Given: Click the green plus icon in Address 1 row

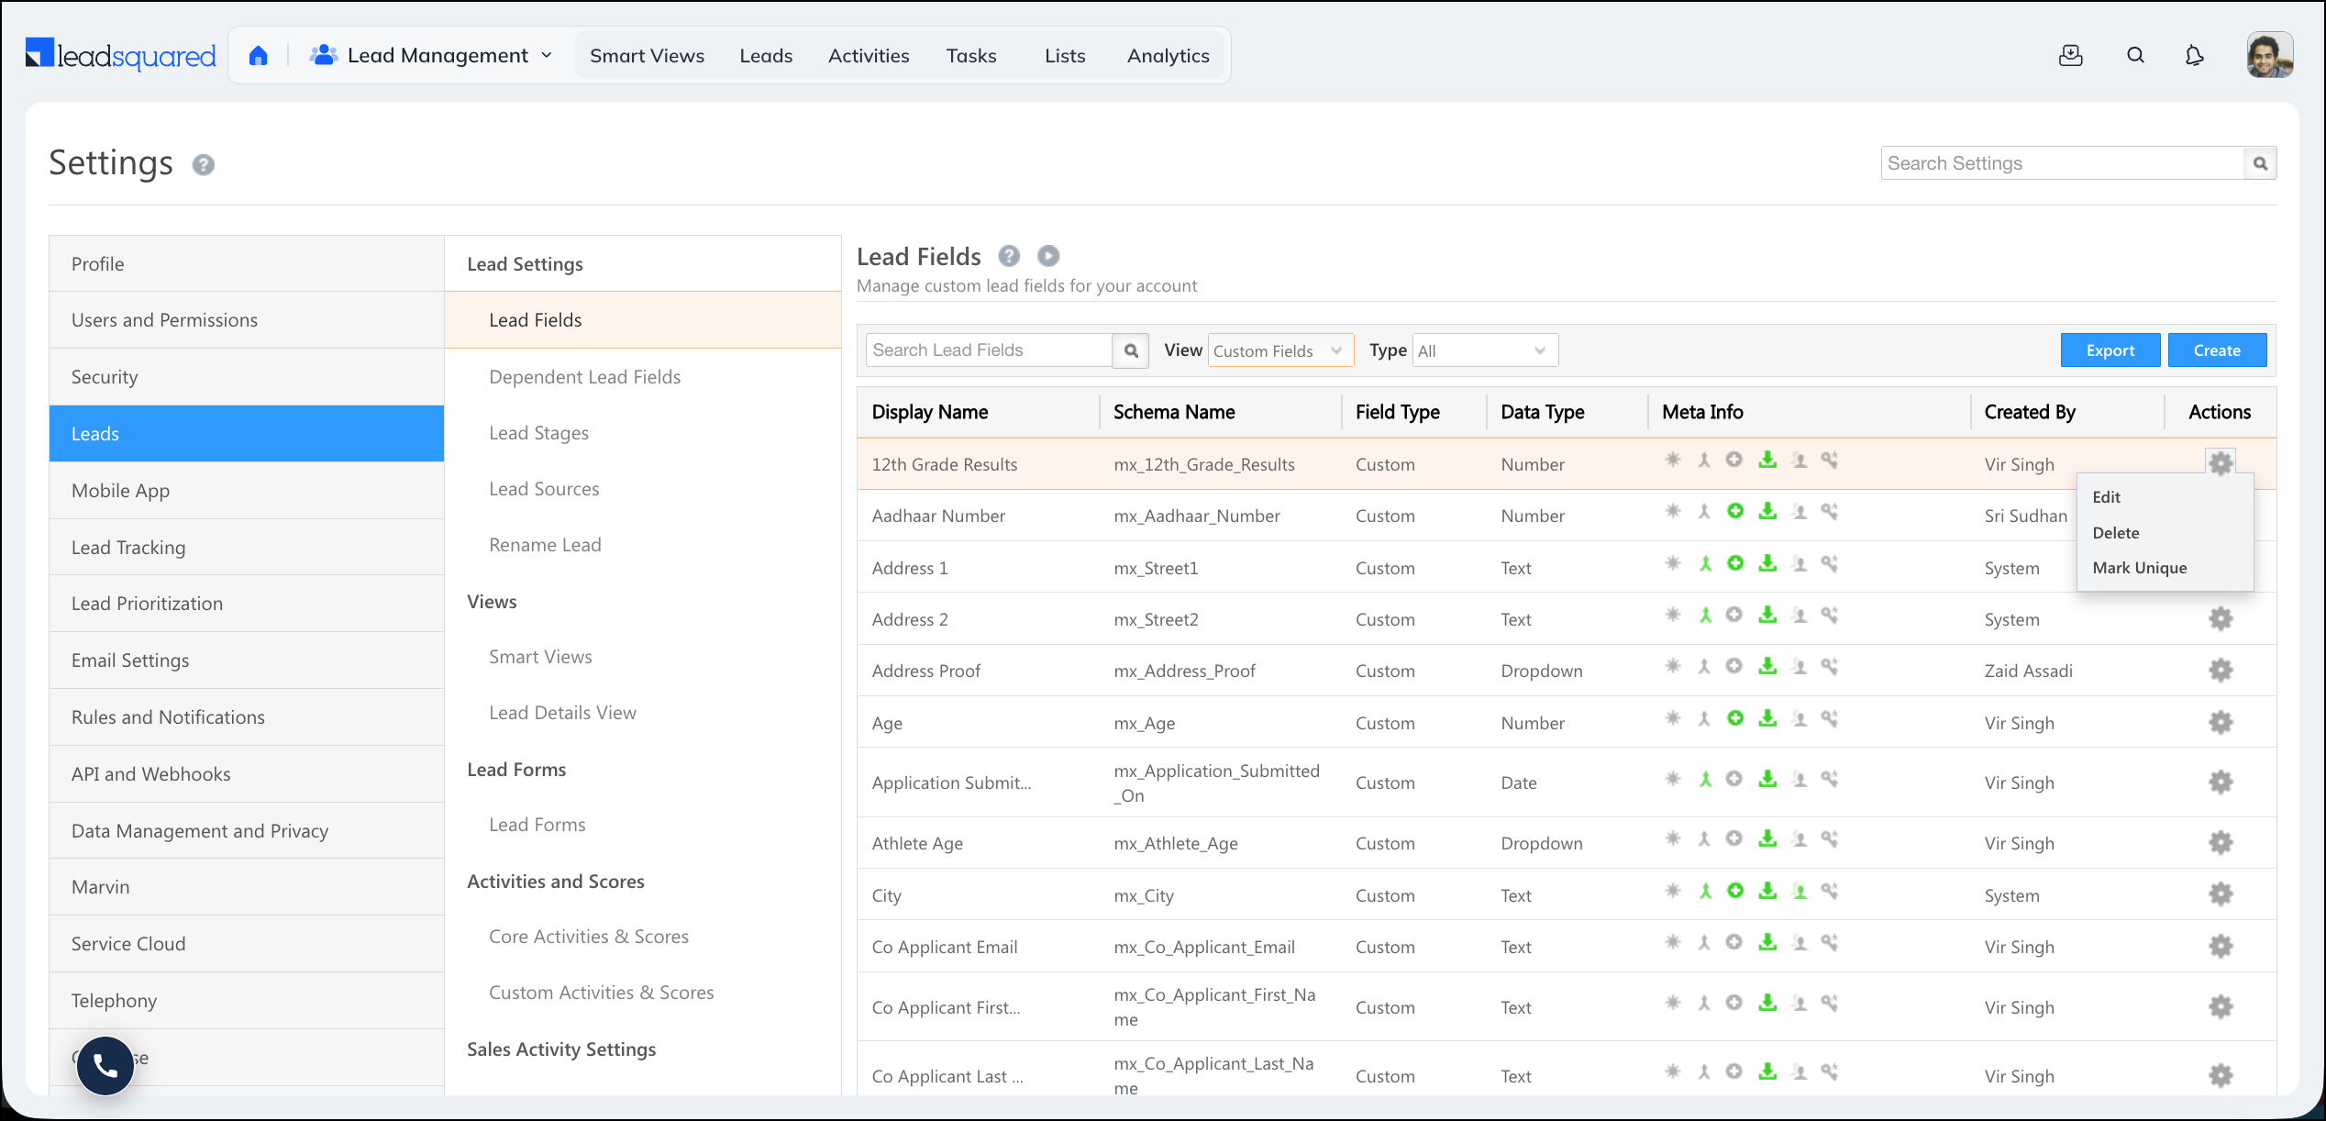Looking at the screenshot, I should click(1735, 563).
